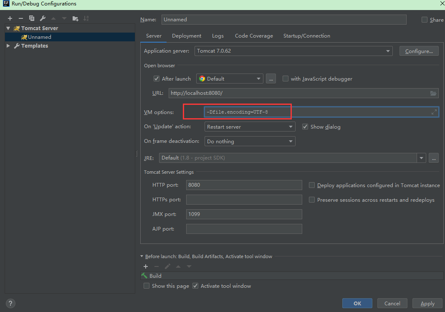Switch to the Code Coverage tab
445x312 pixels.
click(254, 36)
